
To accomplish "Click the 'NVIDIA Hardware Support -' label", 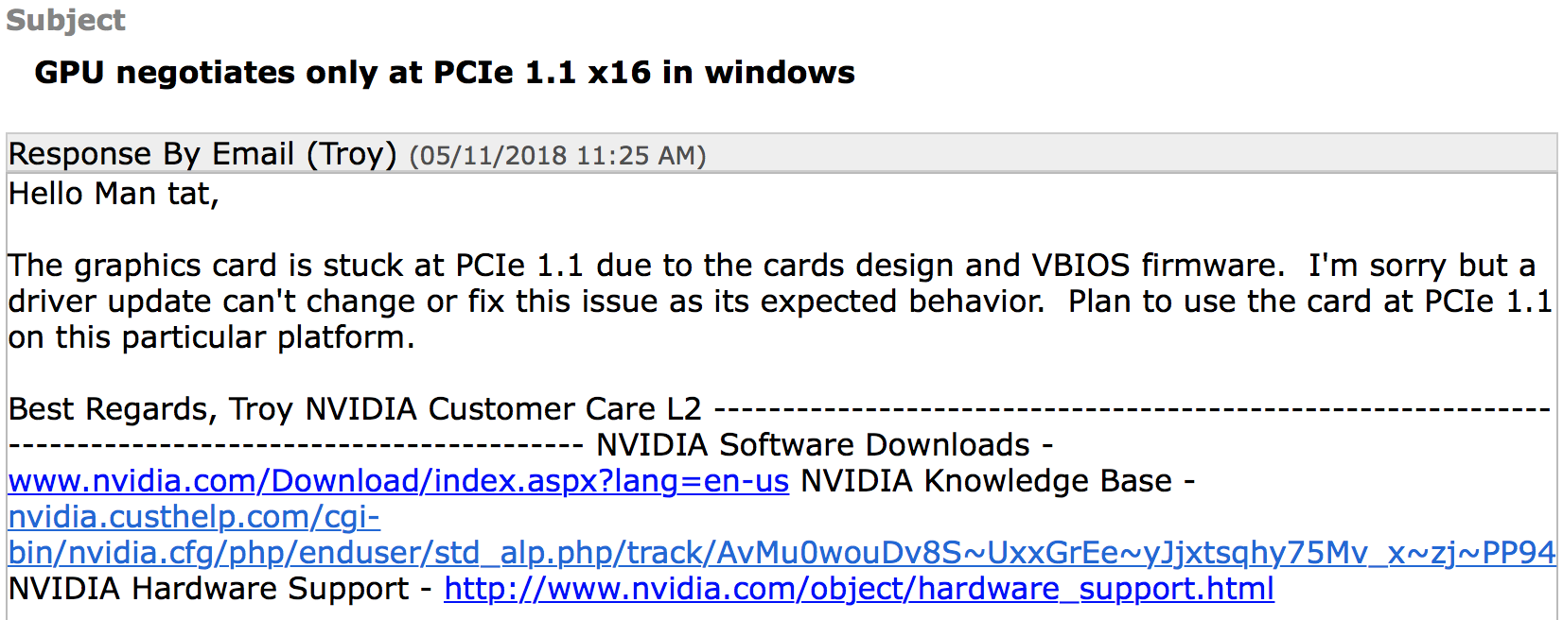I will pyautogui.click(x=220, y=589).
